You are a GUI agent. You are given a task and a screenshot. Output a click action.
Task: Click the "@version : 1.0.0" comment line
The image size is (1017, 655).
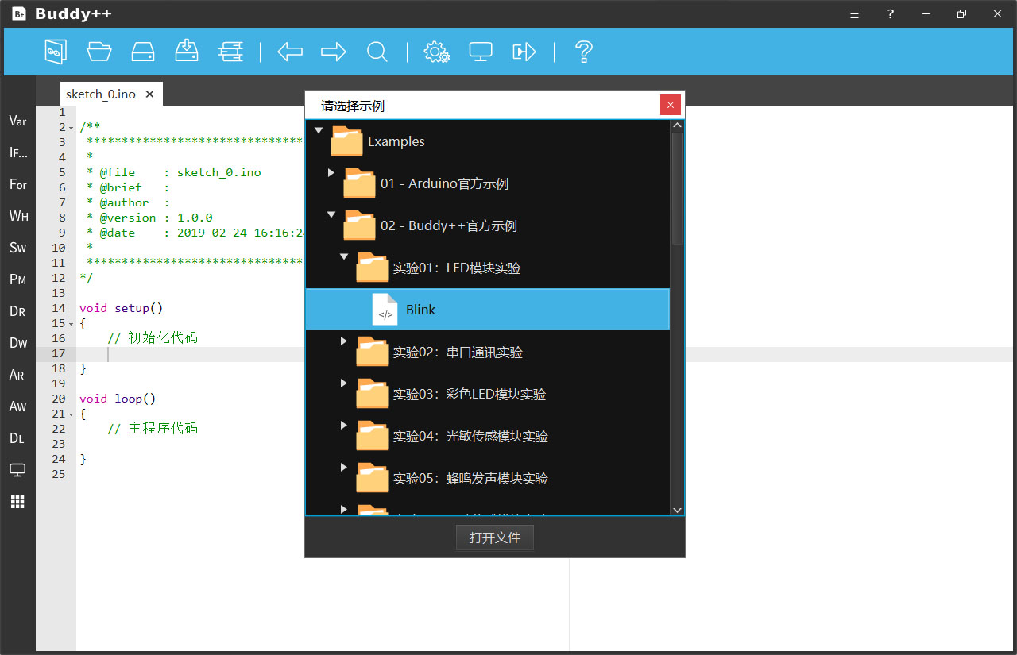pos(150,218)
